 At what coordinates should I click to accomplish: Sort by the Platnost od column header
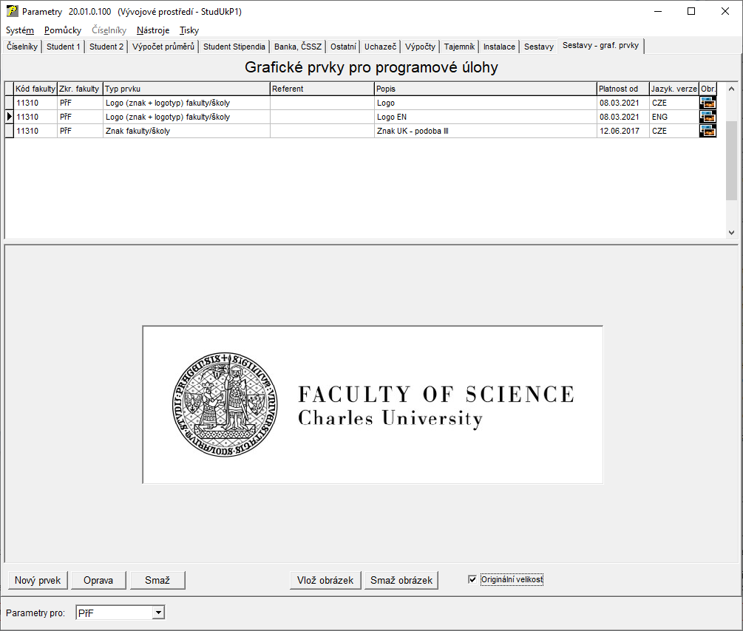click(622, 89)
